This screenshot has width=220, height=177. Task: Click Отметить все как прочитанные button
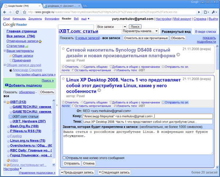click(146, 38)
